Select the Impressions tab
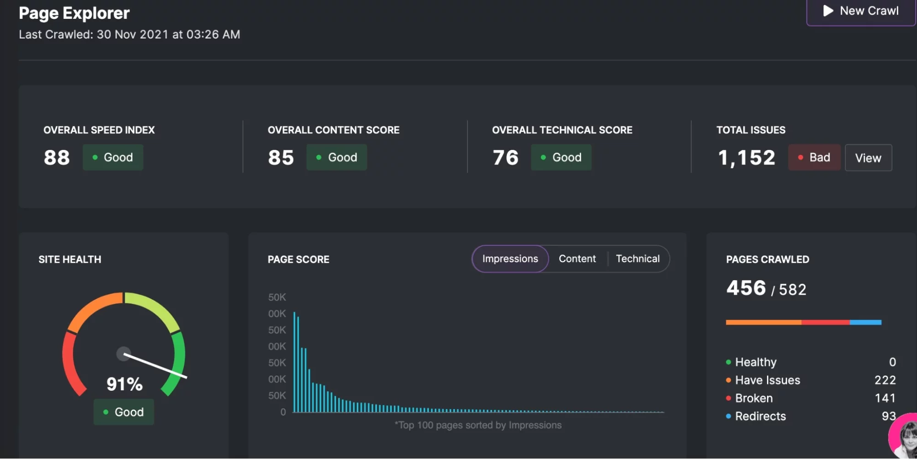The width and height of the screenshot is (917, 459). (510, 259)
